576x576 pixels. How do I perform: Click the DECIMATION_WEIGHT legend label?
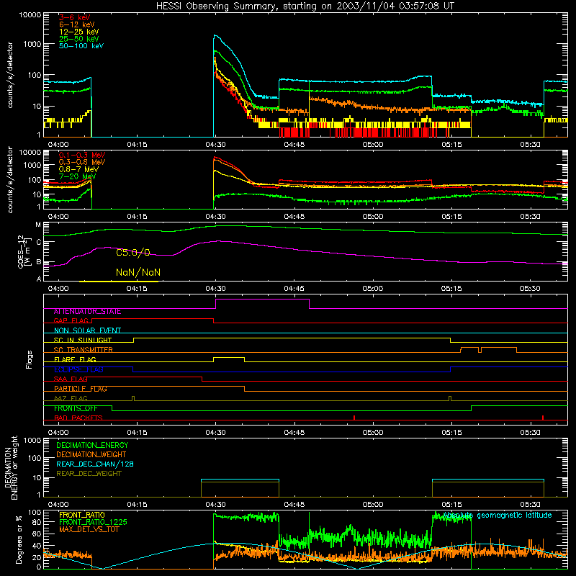click(x=91, y=454)
